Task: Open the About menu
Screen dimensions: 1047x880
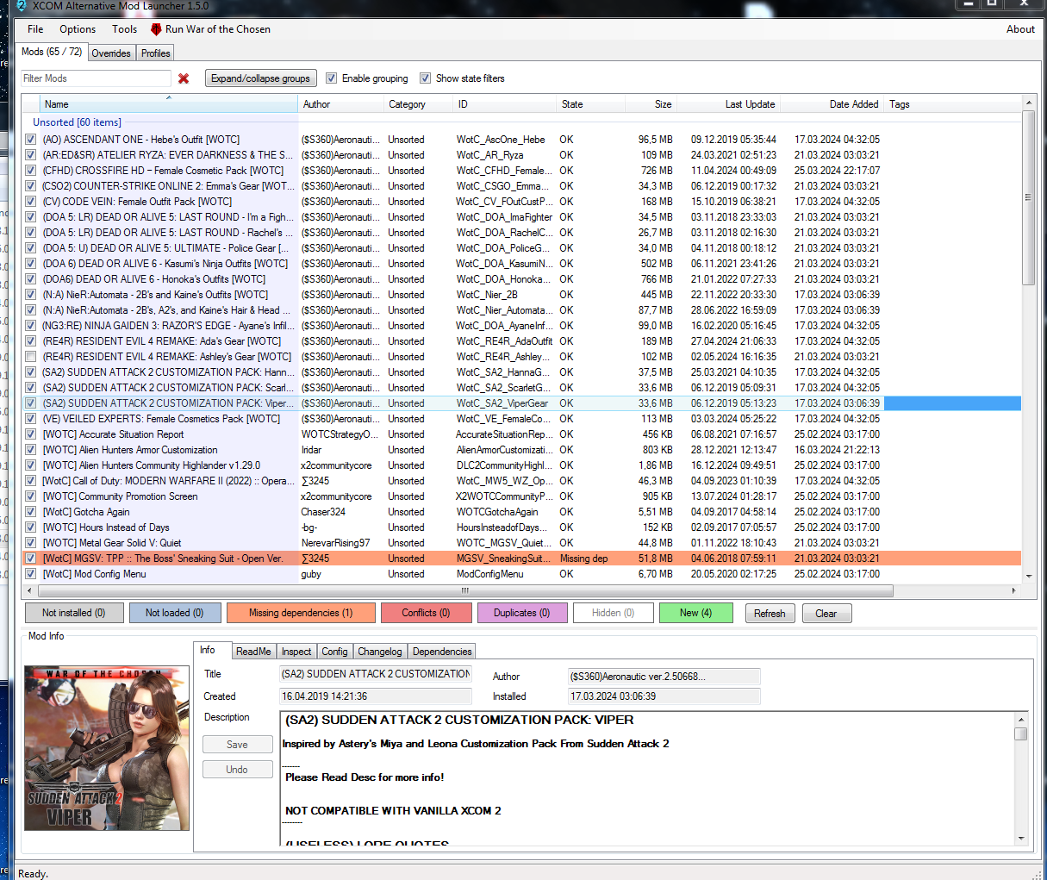Action: (1020, 29)
